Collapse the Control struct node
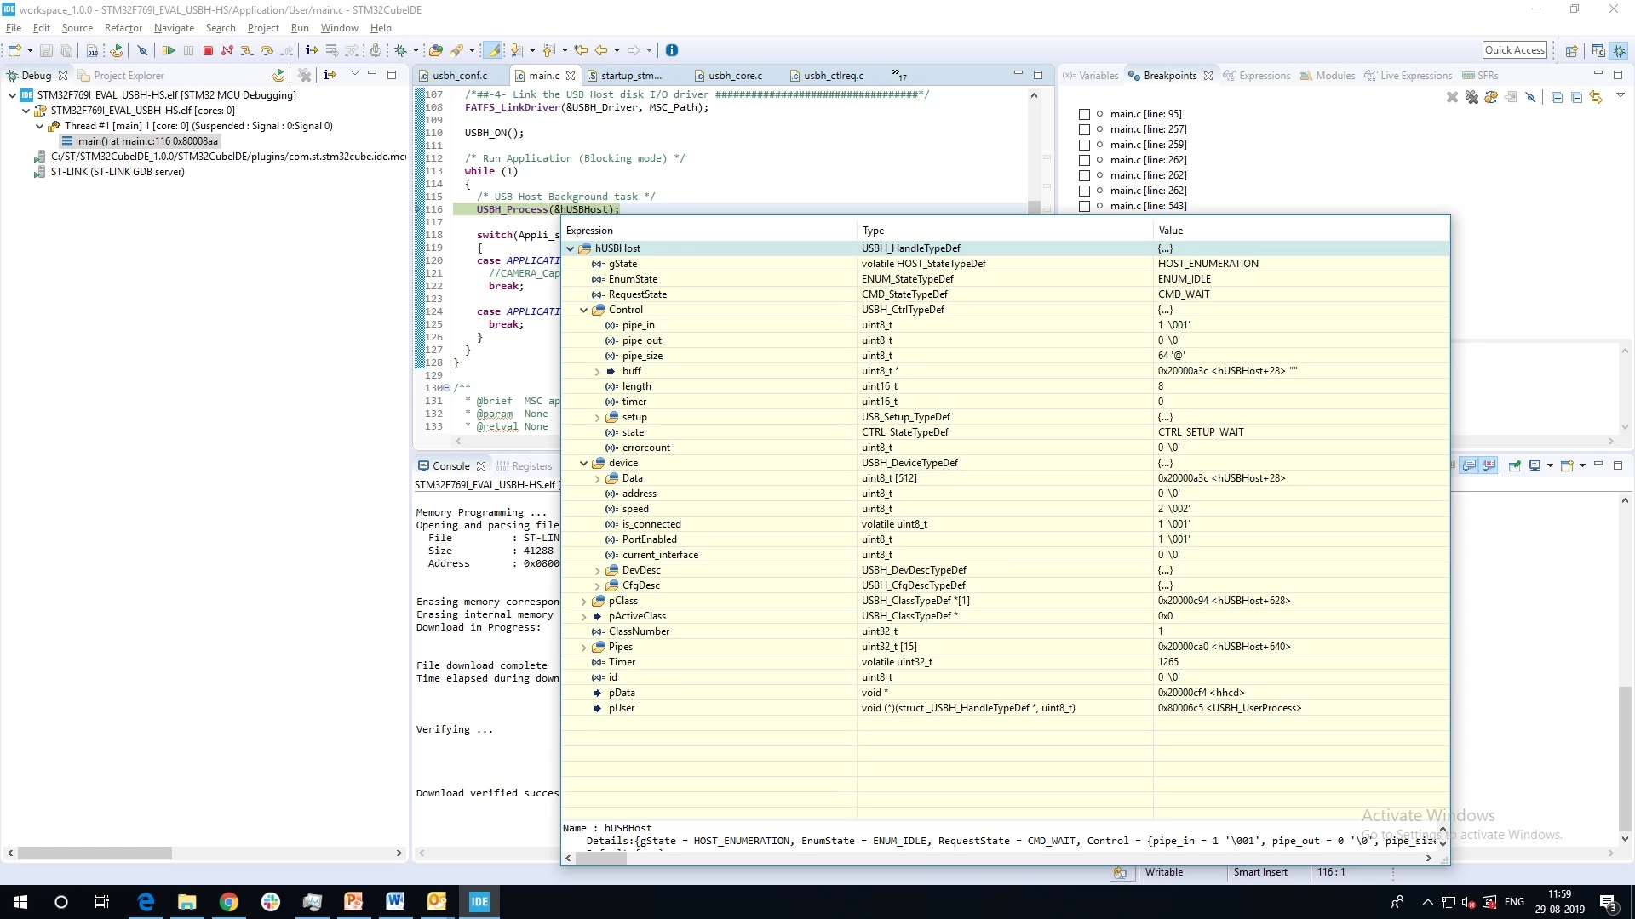This screenshot has height=919, width=1635. coord(584,310)
